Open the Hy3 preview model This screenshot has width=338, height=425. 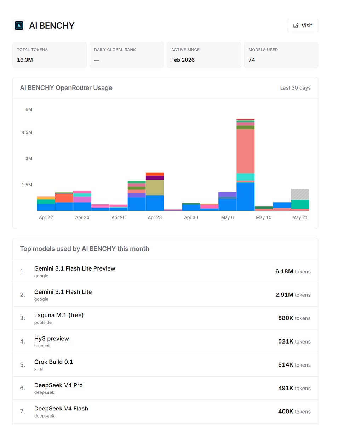(x=52, y=339)
